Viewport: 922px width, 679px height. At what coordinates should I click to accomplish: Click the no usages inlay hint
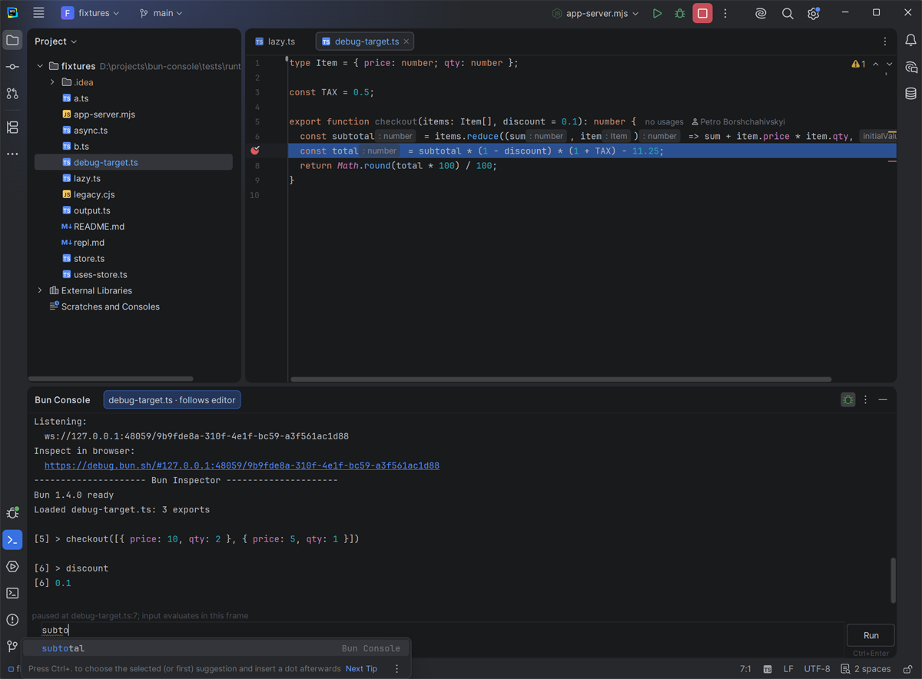point(664,122)
